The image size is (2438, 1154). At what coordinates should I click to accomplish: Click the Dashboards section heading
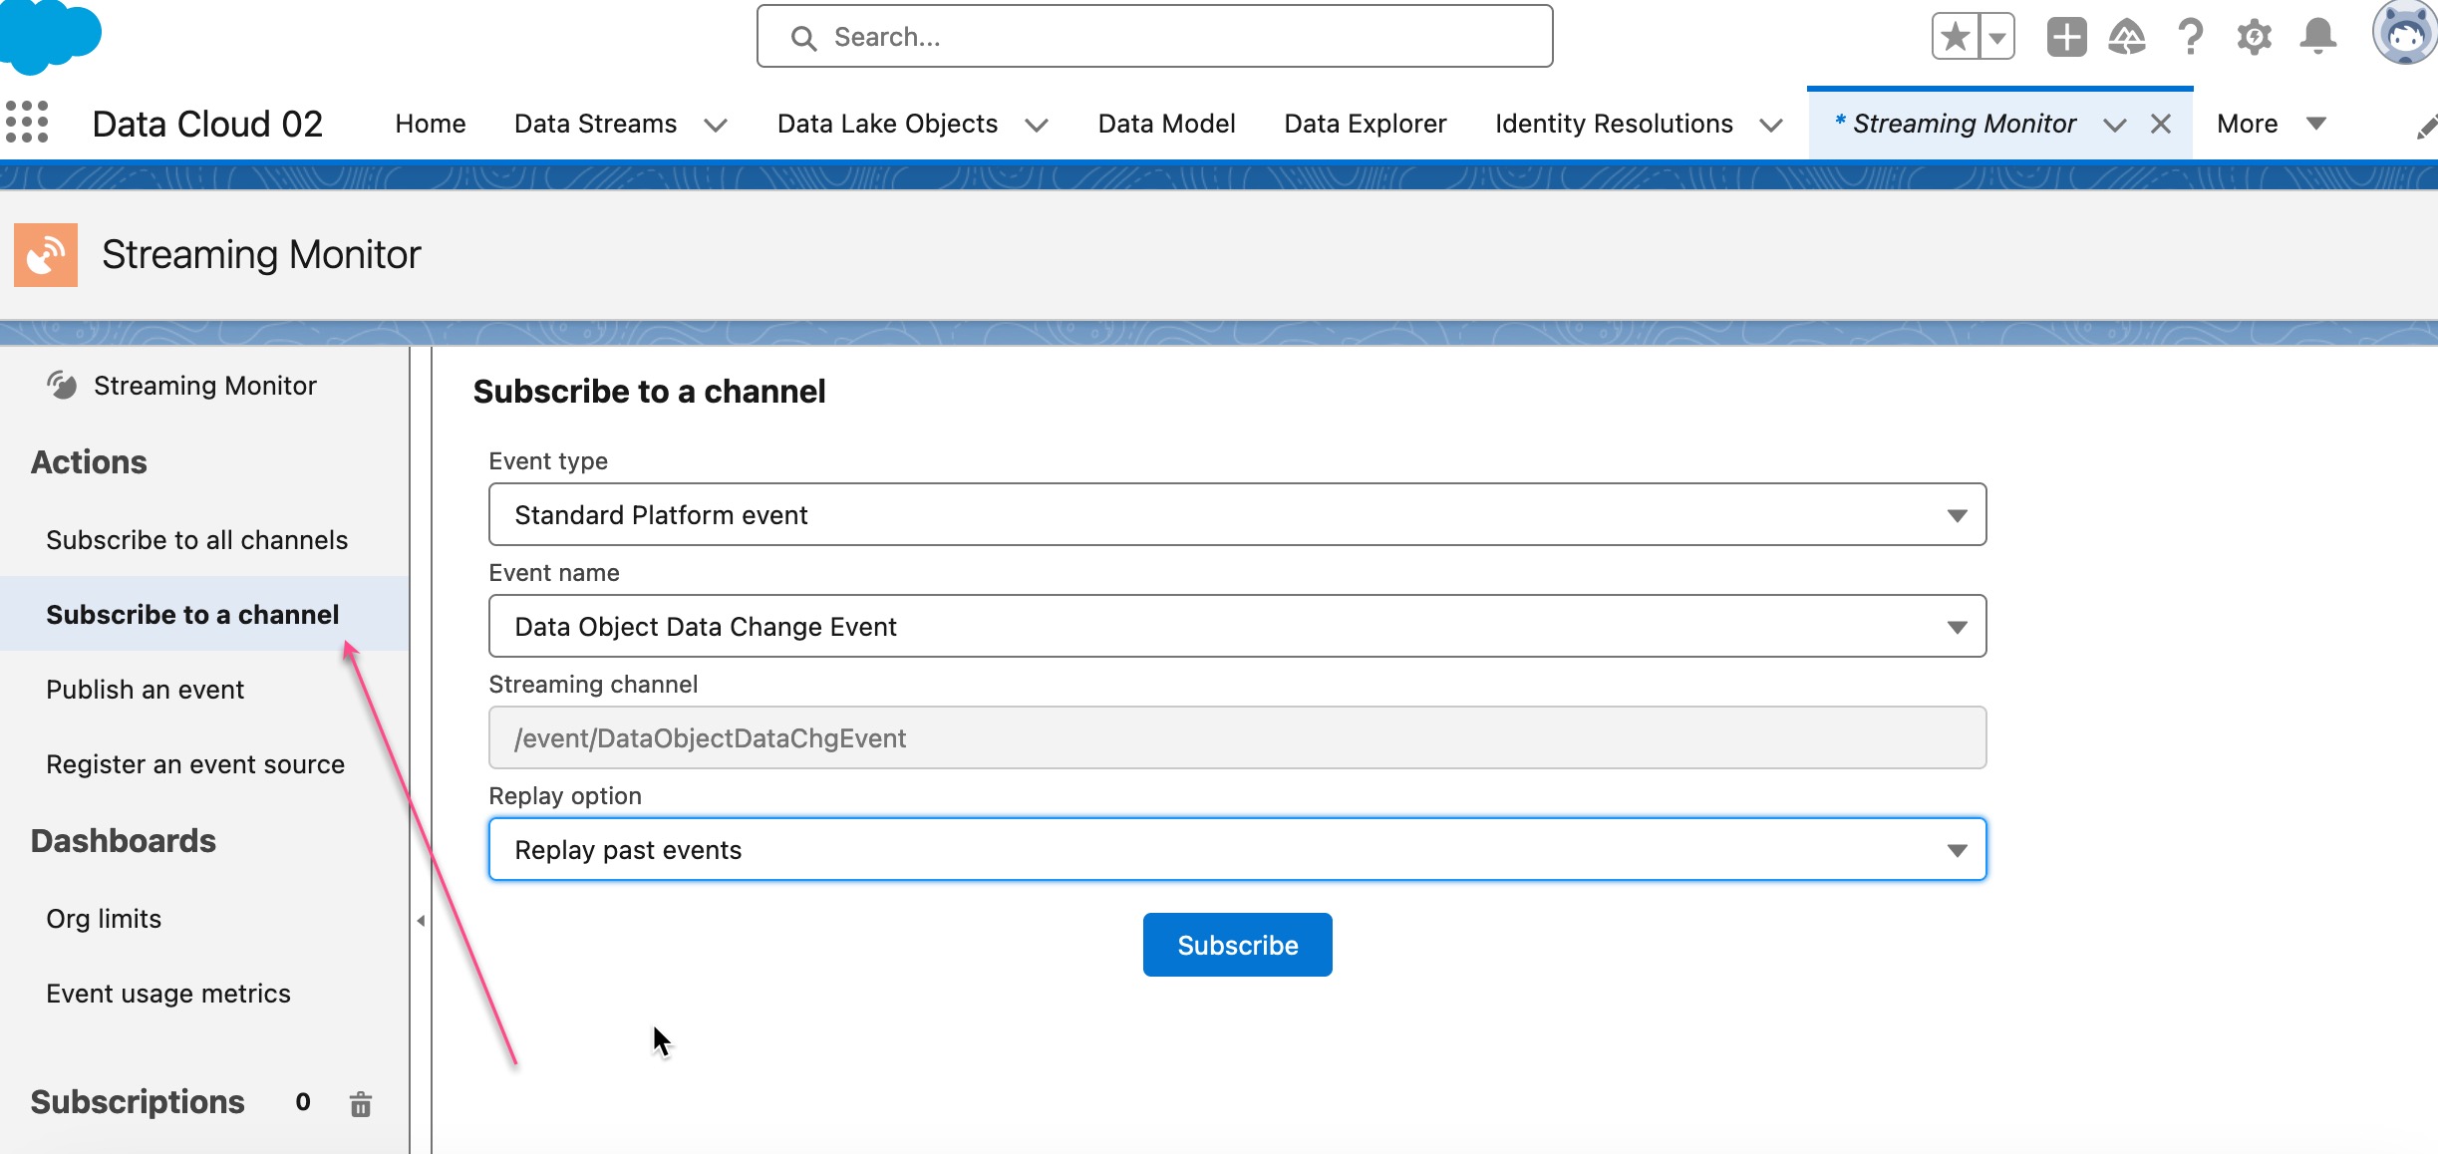tap(124, 841)
